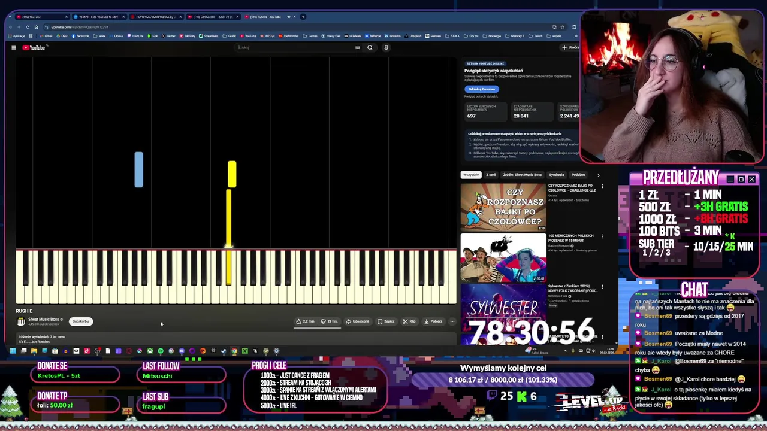Viewport: 767px width, 431px height.
Task: Open Chrome from the taskbar
Action: [x=234, y=351]
